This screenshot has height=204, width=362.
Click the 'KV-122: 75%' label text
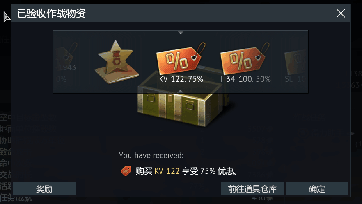coord(181,79)
